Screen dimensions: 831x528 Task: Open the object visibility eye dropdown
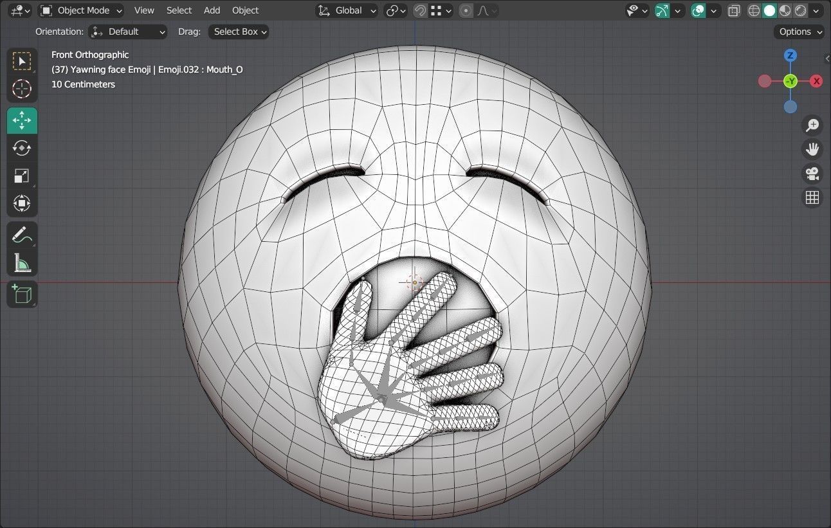637,10
